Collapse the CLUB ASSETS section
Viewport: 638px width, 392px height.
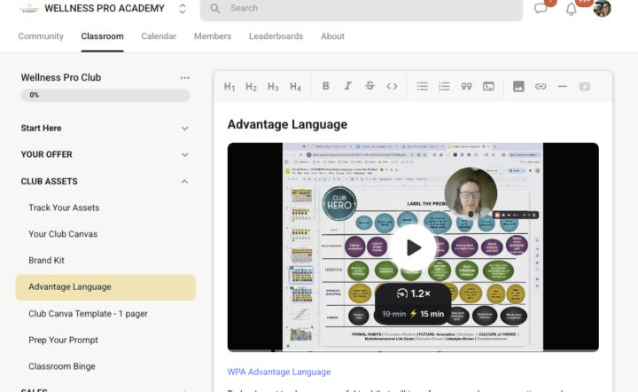(184, 182)
